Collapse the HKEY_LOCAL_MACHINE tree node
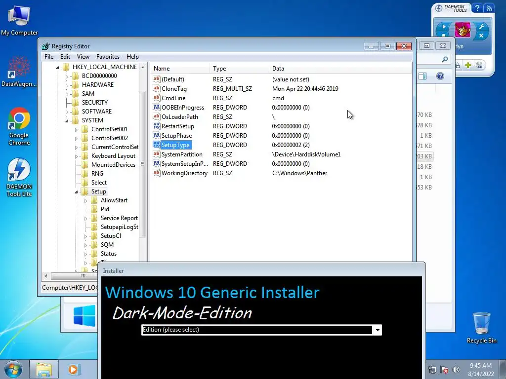 point(57,67)
